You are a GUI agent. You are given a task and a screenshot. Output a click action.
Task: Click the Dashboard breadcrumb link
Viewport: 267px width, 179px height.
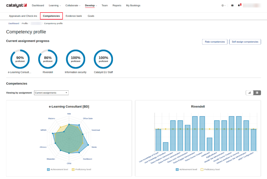pyautogui.click(x=14, y=23)
